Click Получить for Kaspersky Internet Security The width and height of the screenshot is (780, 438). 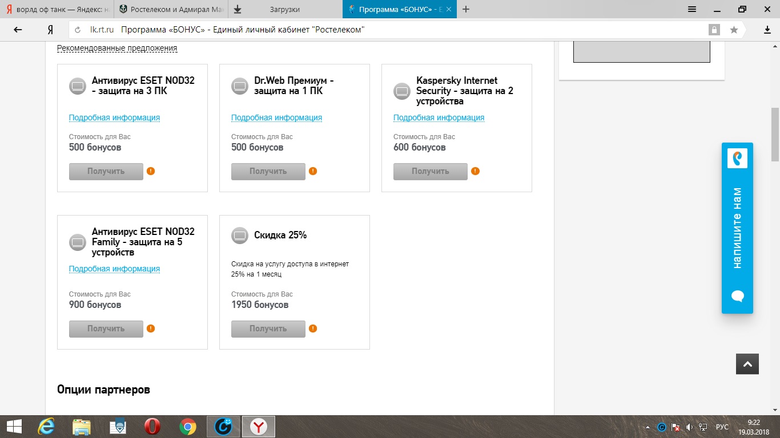click(x=431, y=171)
